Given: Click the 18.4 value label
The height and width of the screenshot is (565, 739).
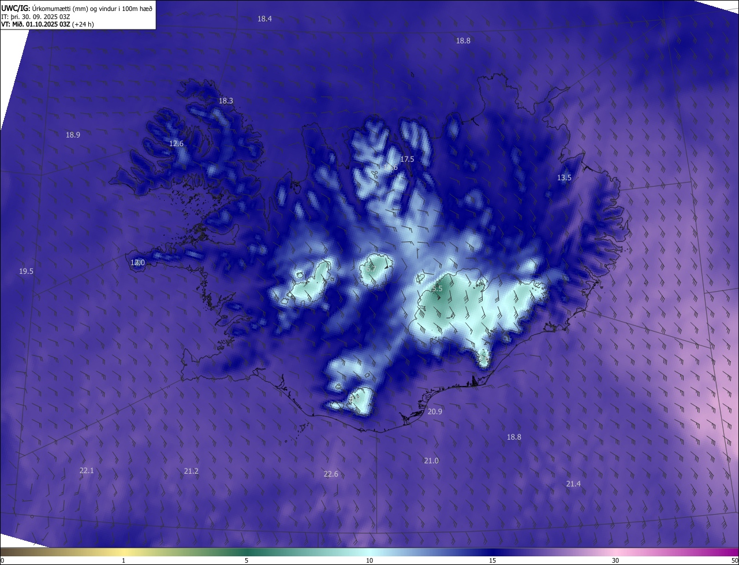Looking at the screenshot, I should pyautogui.click(x=264, y=19).
